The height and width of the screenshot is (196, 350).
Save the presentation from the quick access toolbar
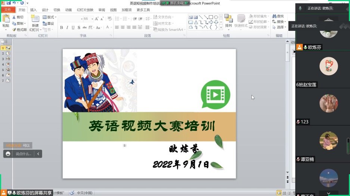pos(8,3)
